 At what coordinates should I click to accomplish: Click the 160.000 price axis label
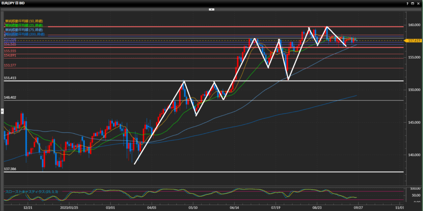coord(413,25)
